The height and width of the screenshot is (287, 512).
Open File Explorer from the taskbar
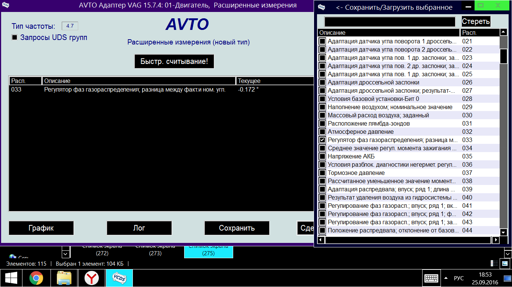point(64,278)
